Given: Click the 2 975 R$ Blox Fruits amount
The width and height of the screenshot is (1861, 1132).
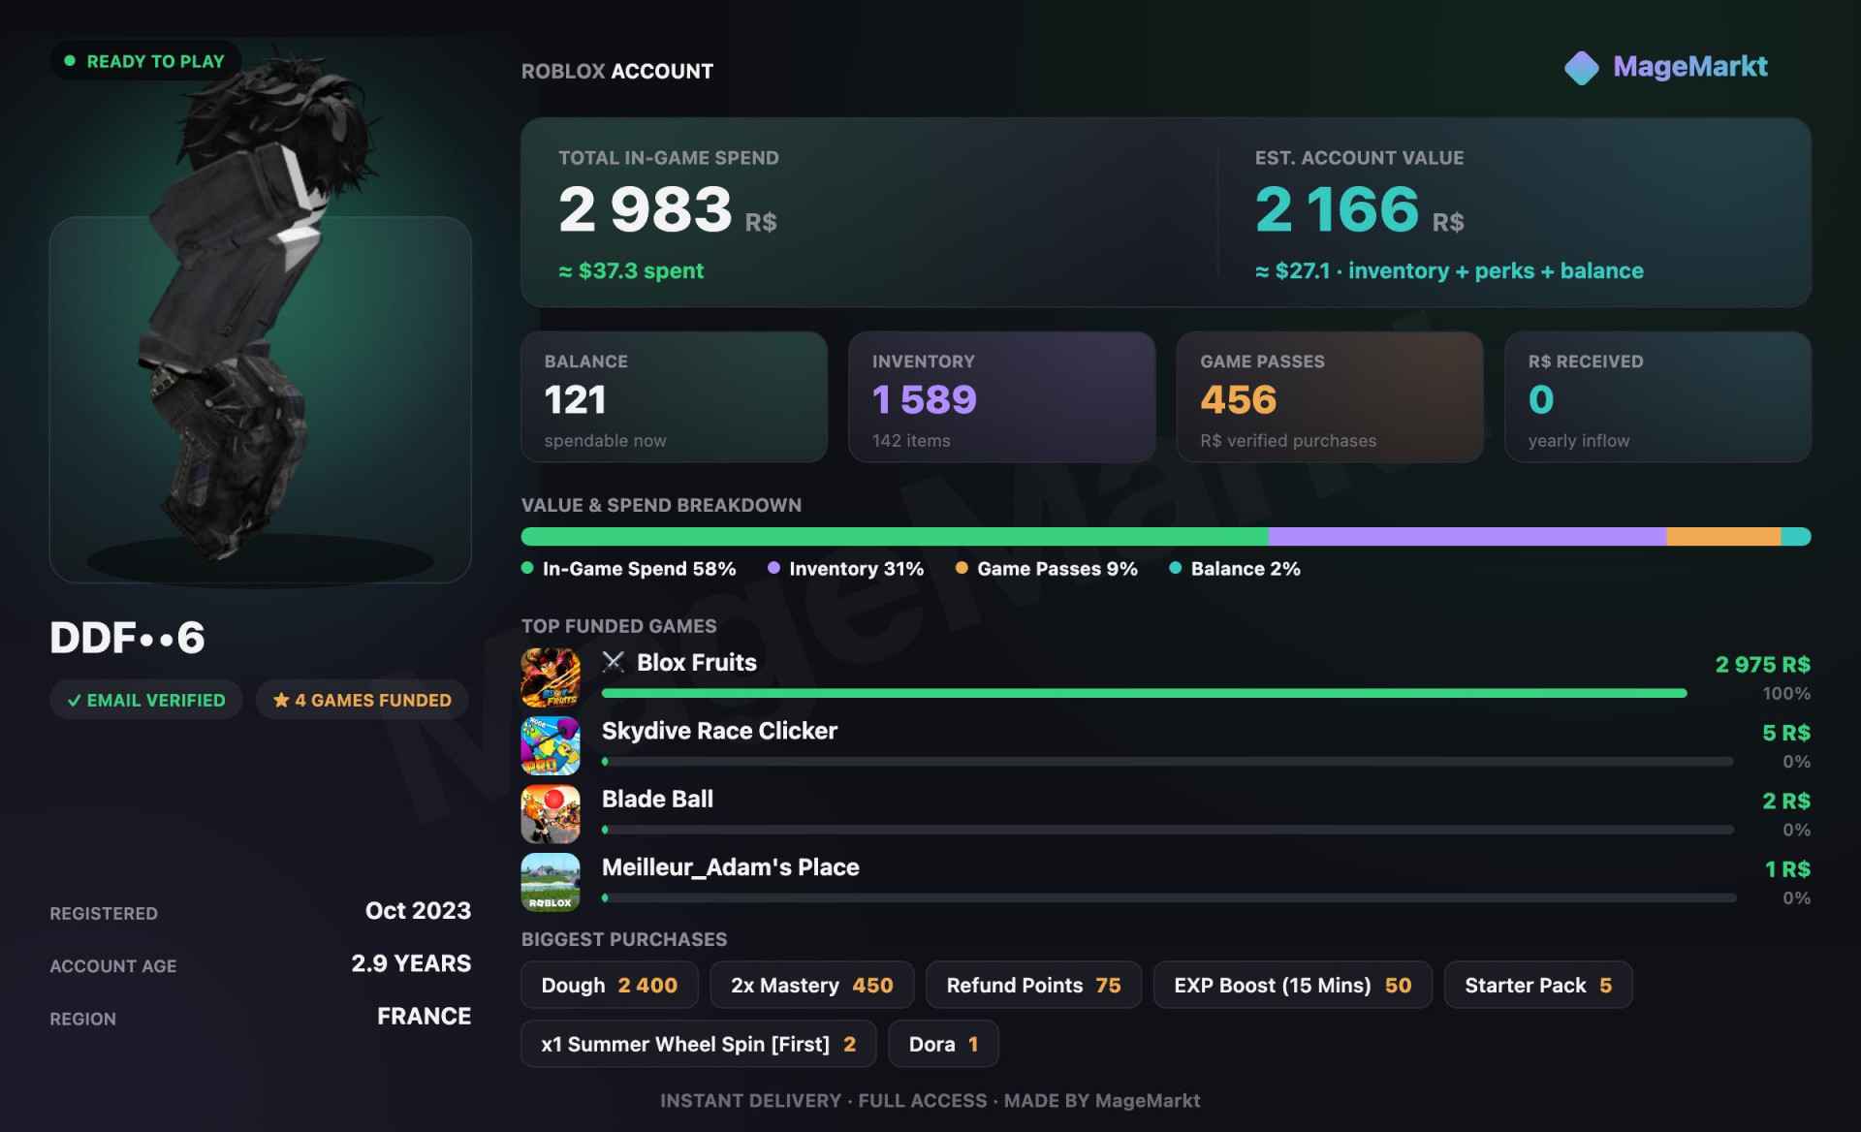Looking at the screenshot, I should coord(1762,665).
